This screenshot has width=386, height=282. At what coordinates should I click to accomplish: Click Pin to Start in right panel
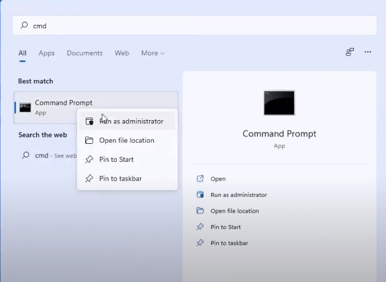[x=226, y=227]
